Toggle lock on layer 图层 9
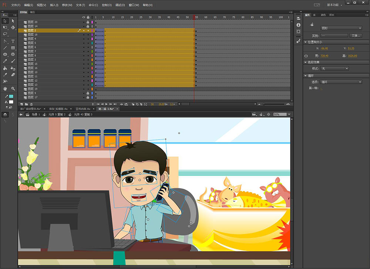370x269 pixels. tap(88, 93)
